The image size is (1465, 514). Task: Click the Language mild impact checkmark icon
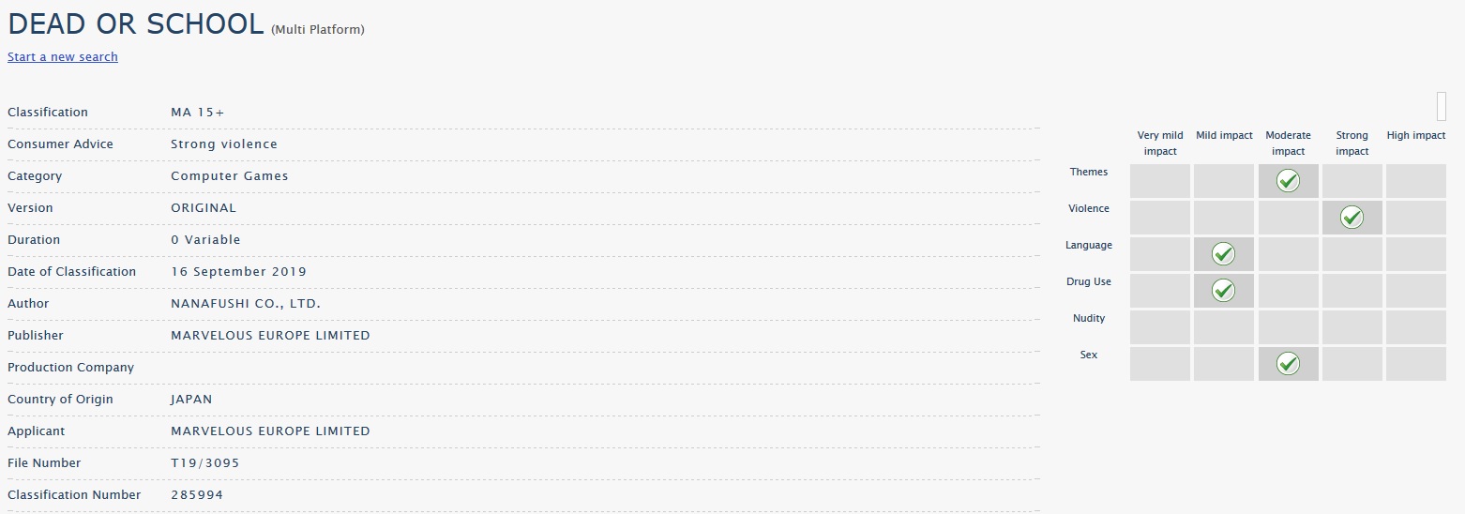coord(1223,254)
